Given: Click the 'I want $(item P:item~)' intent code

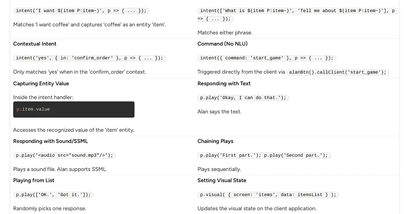Looking at the screenshot, I should coord(81,11).
